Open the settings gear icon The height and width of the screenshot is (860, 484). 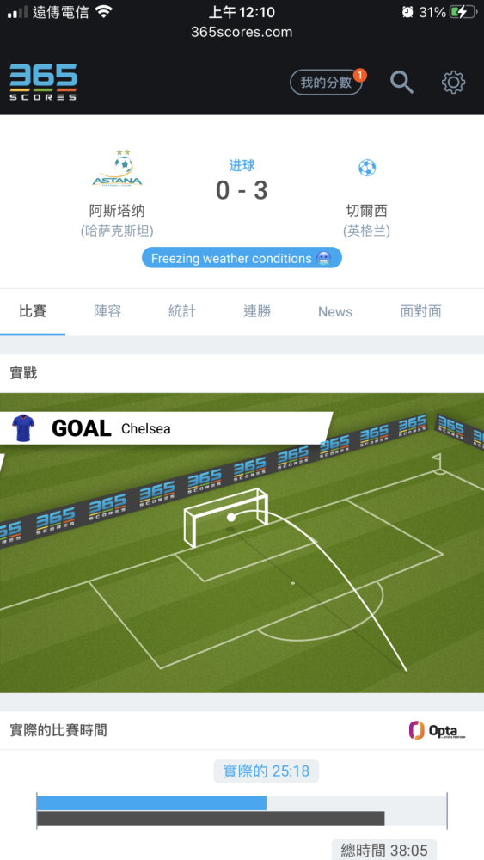(453, 83)
